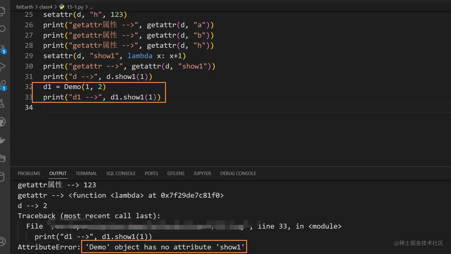Click 'Traceback (most recent call last):' line
The height and width of the screenshot is (254, 451).
click(x=89, y=216)
